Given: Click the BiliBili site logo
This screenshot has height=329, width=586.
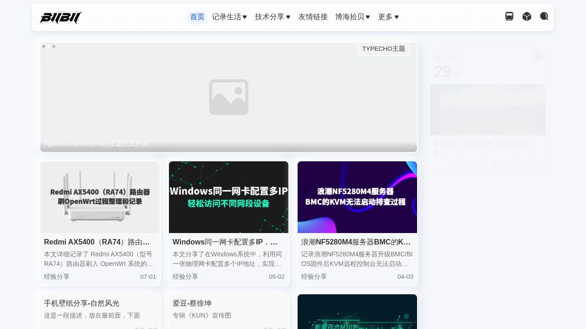Looking at the screenshot, I should coord(61,17).
